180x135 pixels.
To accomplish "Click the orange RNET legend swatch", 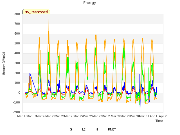I will 104,130.
